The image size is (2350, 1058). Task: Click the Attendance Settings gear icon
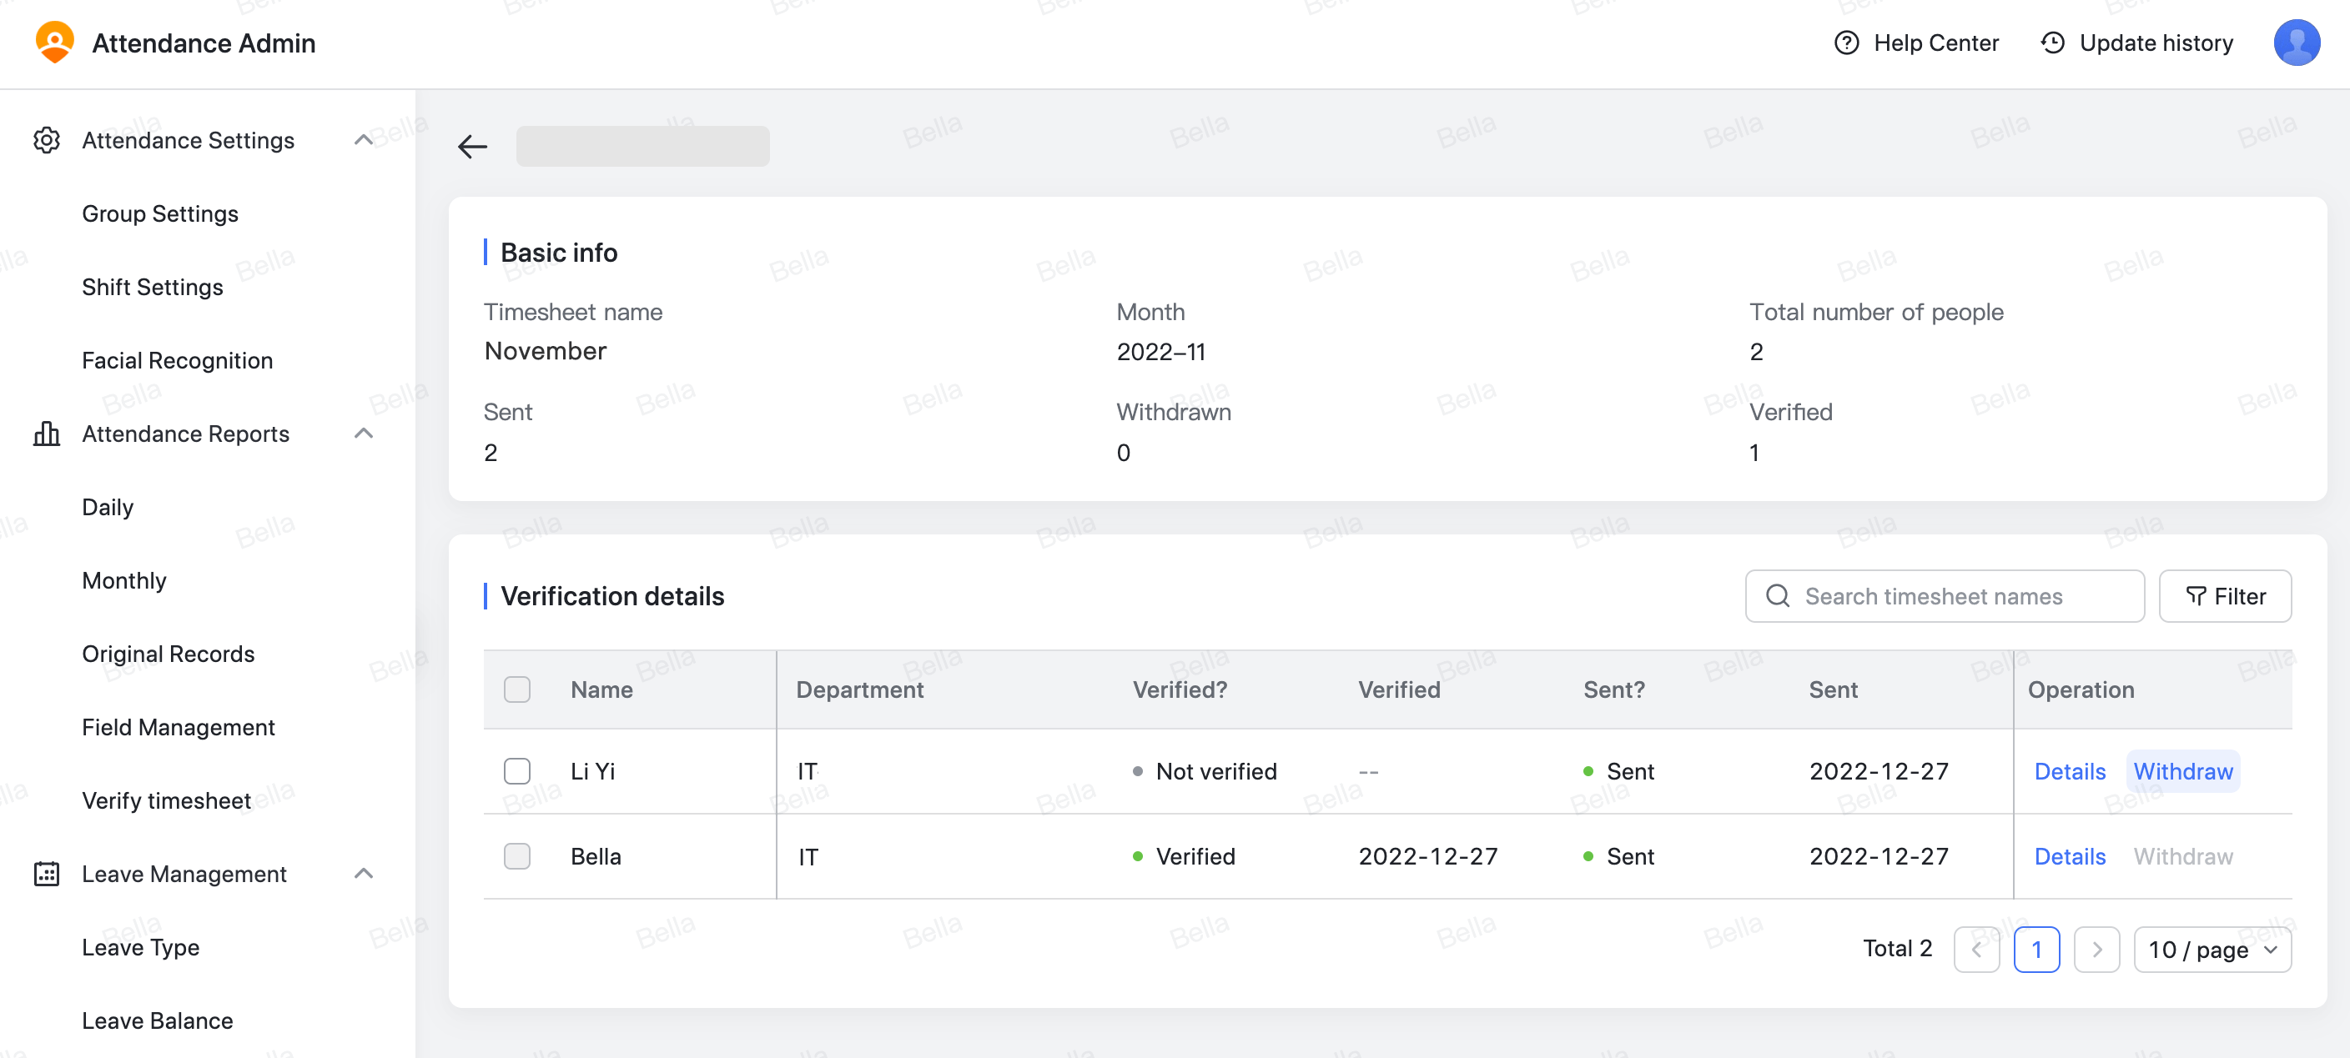click(x=47, y=139)
